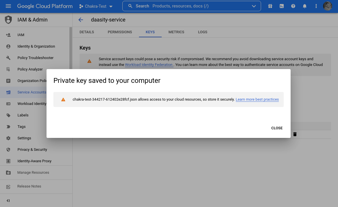
Task: Delete the key using trash icon
Action: point(295,134)
